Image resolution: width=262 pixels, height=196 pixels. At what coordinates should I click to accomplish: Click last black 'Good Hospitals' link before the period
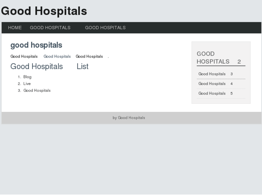pyautogui.click(x=89, y=56)
